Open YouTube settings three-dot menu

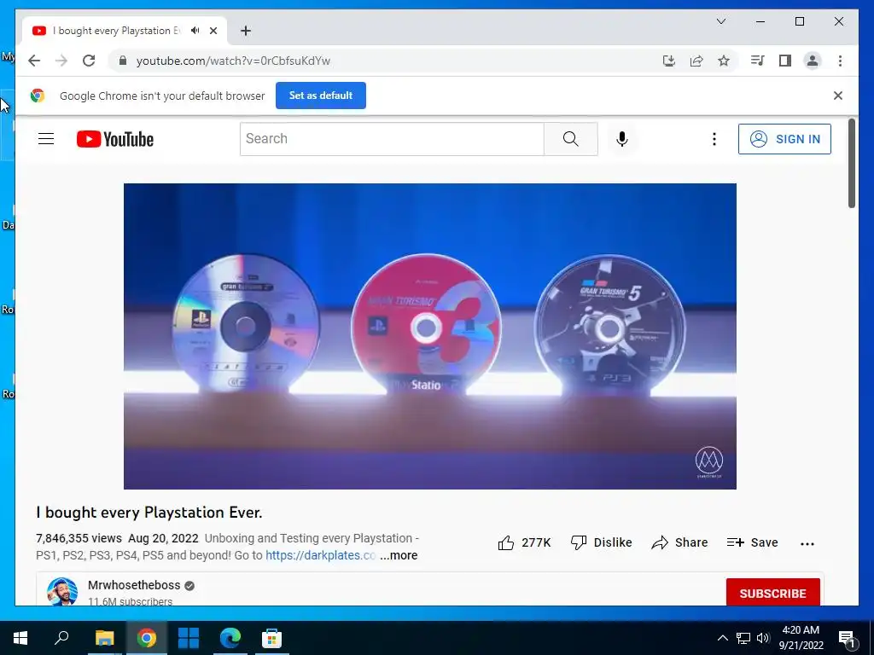[714, 139]
